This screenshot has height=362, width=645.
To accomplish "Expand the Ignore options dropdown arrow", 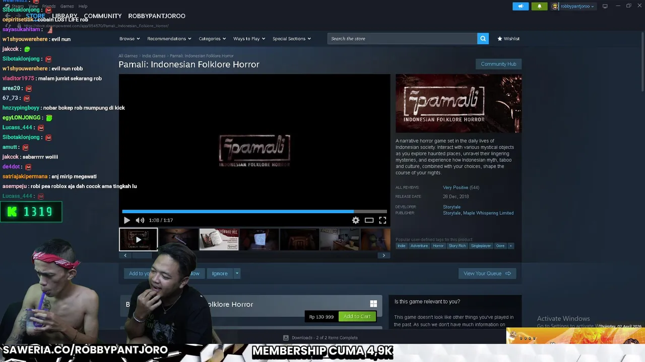I will (237, 274).
